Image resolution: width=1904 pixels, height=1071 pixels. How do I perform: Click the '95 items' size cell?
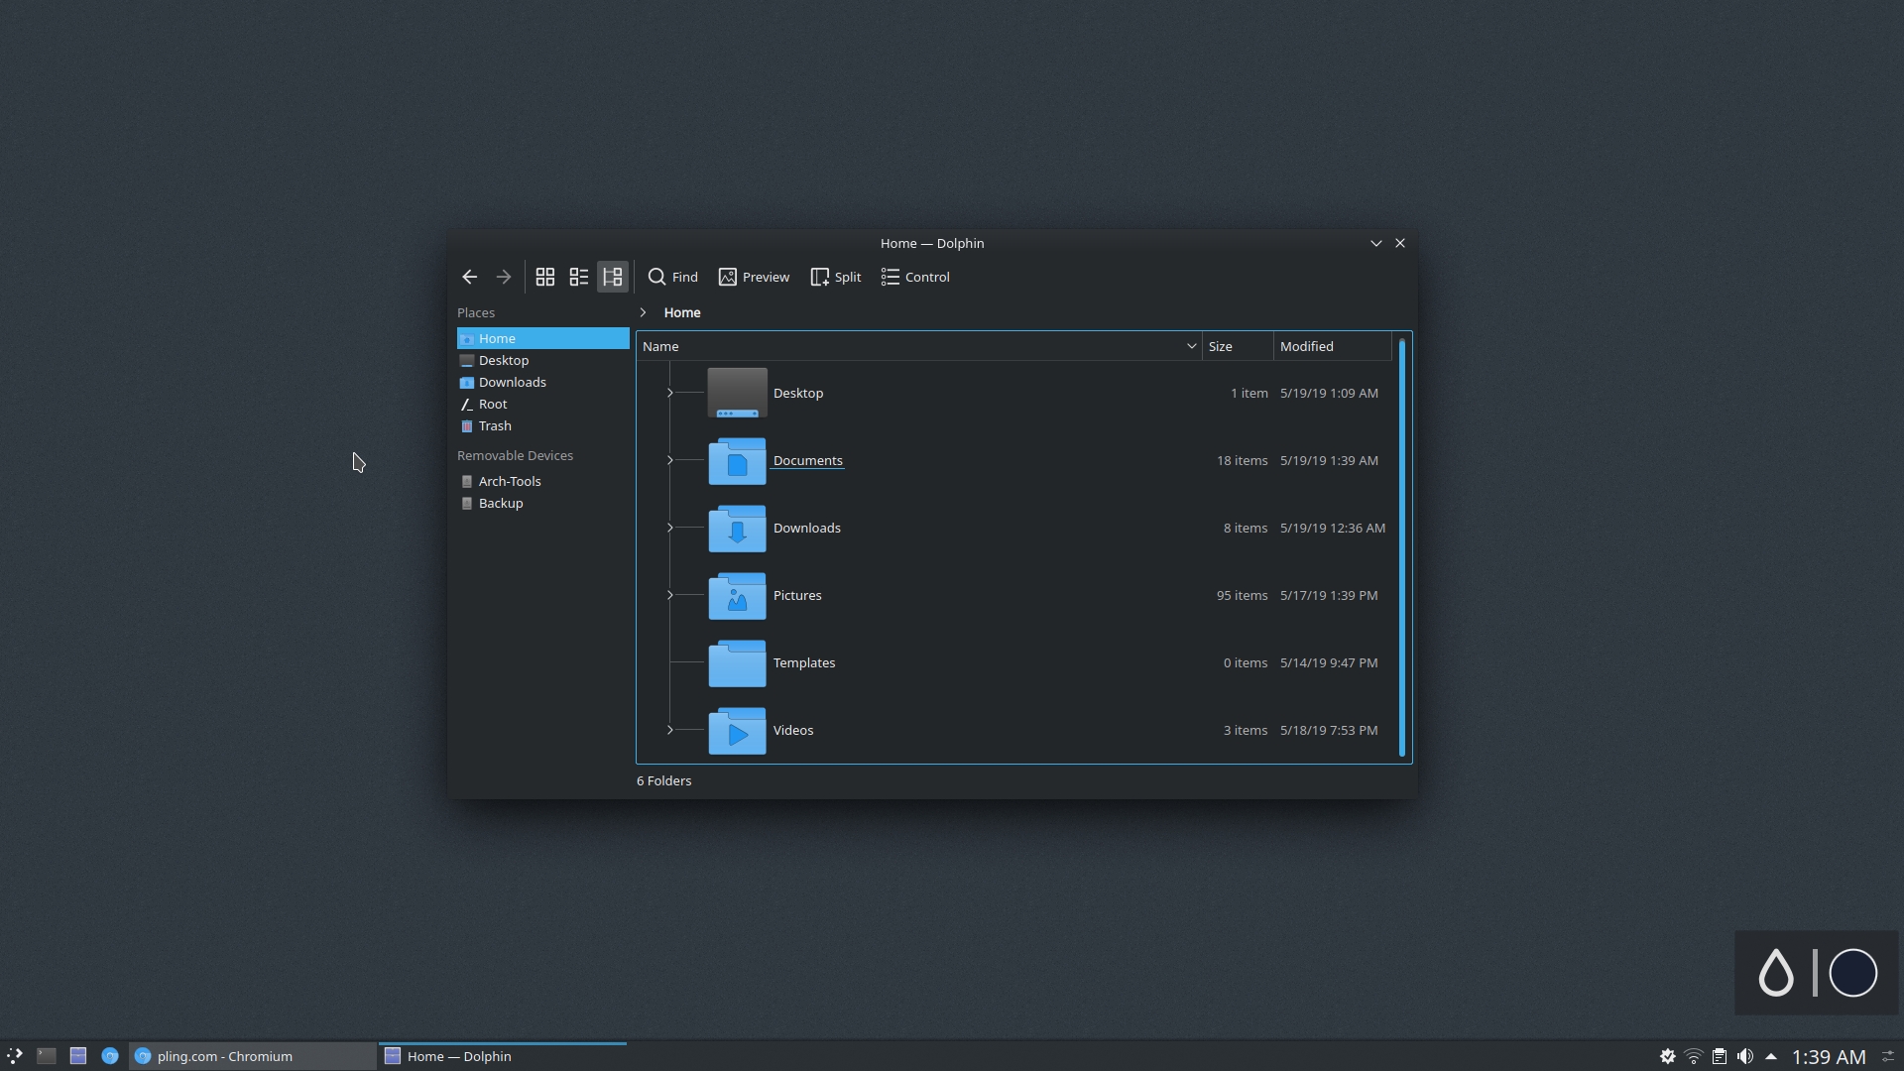pos(1243,595)
